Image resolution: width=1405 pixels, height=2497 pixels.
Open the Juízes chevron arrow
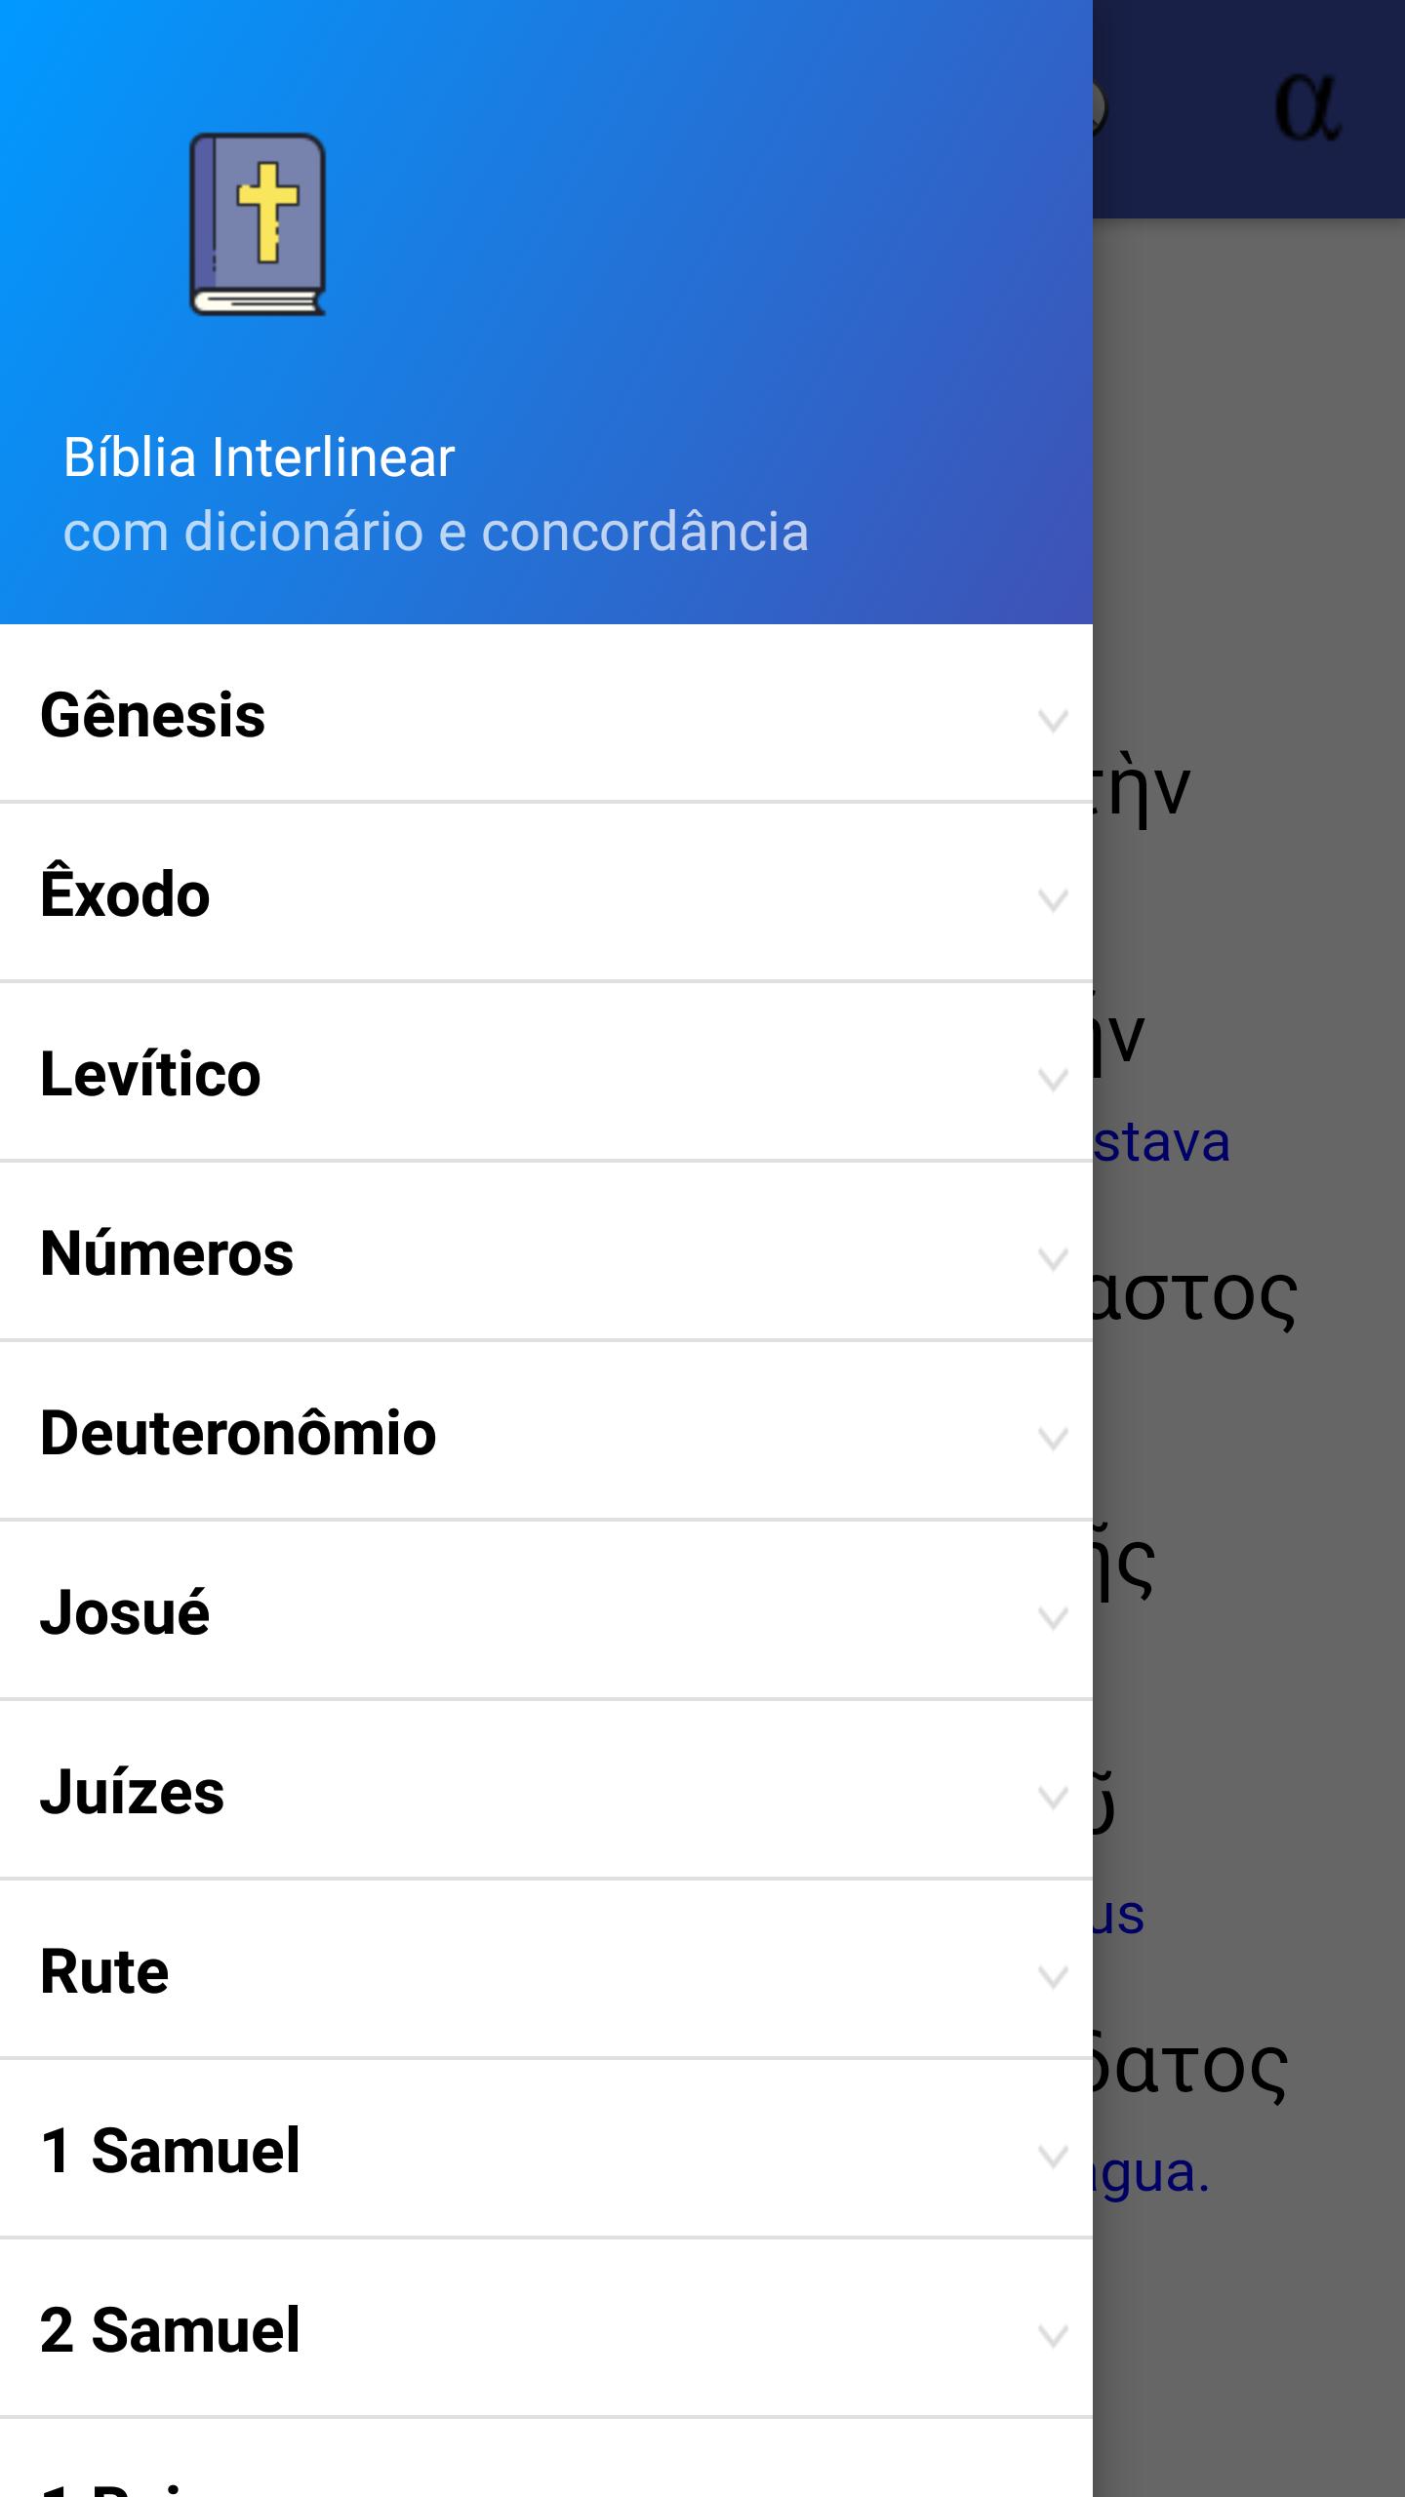point(1052,1798)
